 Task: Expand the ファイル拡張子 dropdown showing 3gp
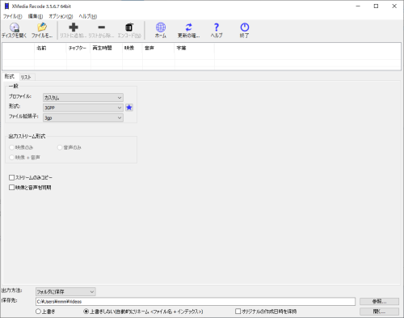83,118
